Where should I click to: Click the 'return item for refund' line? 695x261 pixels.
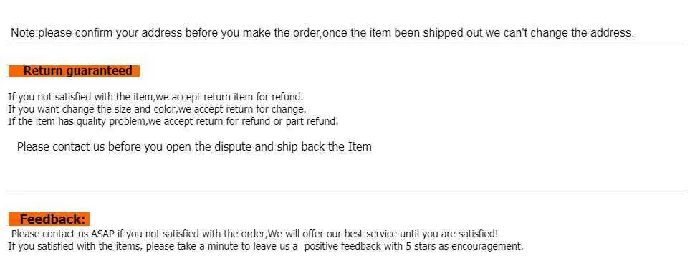click(x=155, y=97)
